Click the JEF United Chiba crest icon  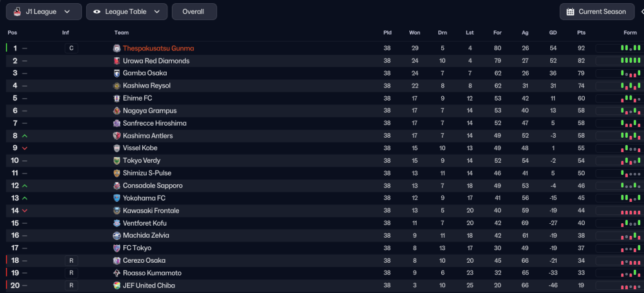116,285
